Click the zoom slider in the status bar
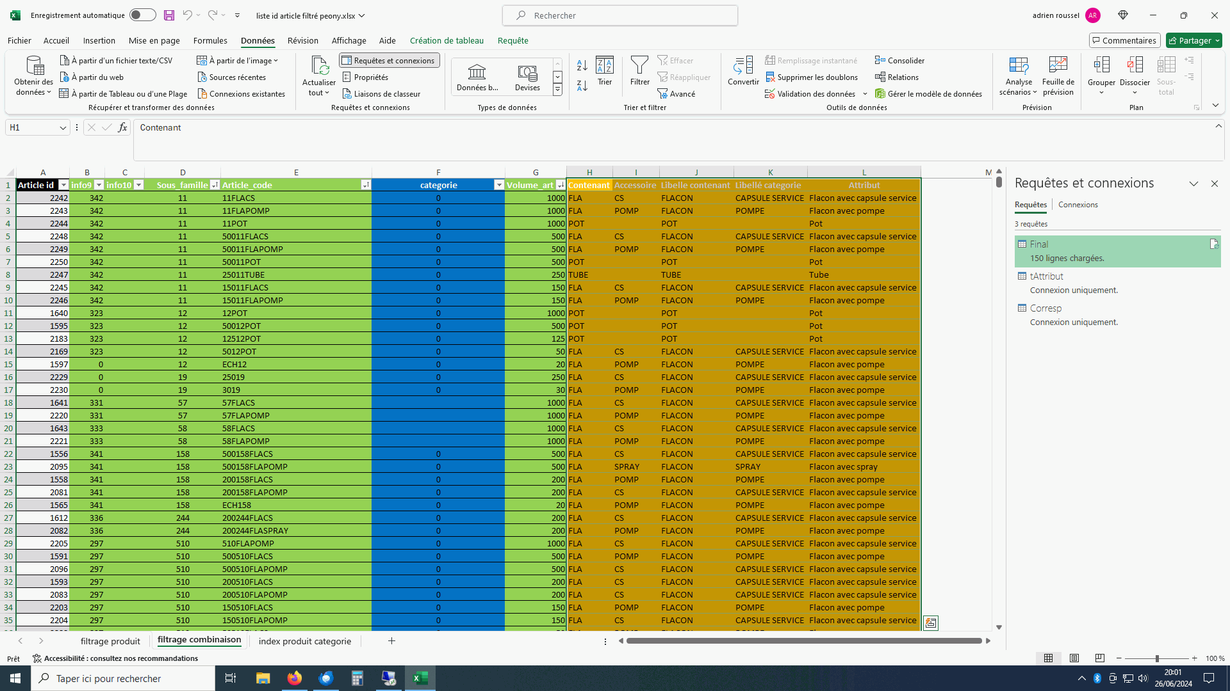This screenshot has height=691, width=1230. [1157, 658]
